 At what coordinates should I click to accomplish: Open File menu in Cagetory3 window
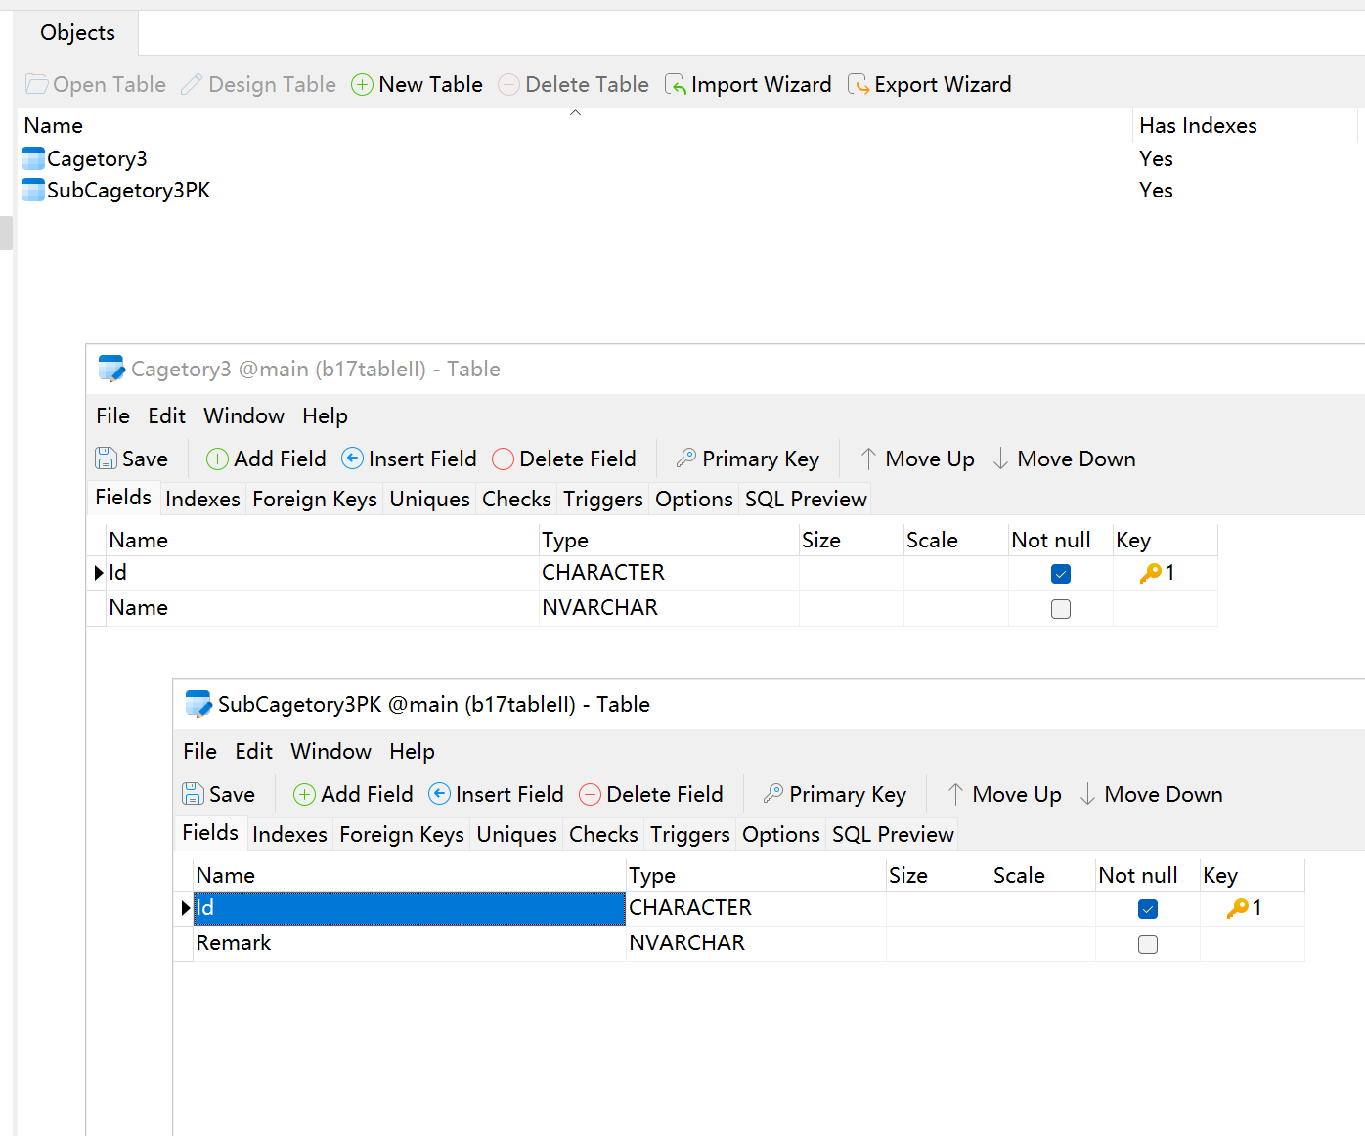(x=112, y=416)
